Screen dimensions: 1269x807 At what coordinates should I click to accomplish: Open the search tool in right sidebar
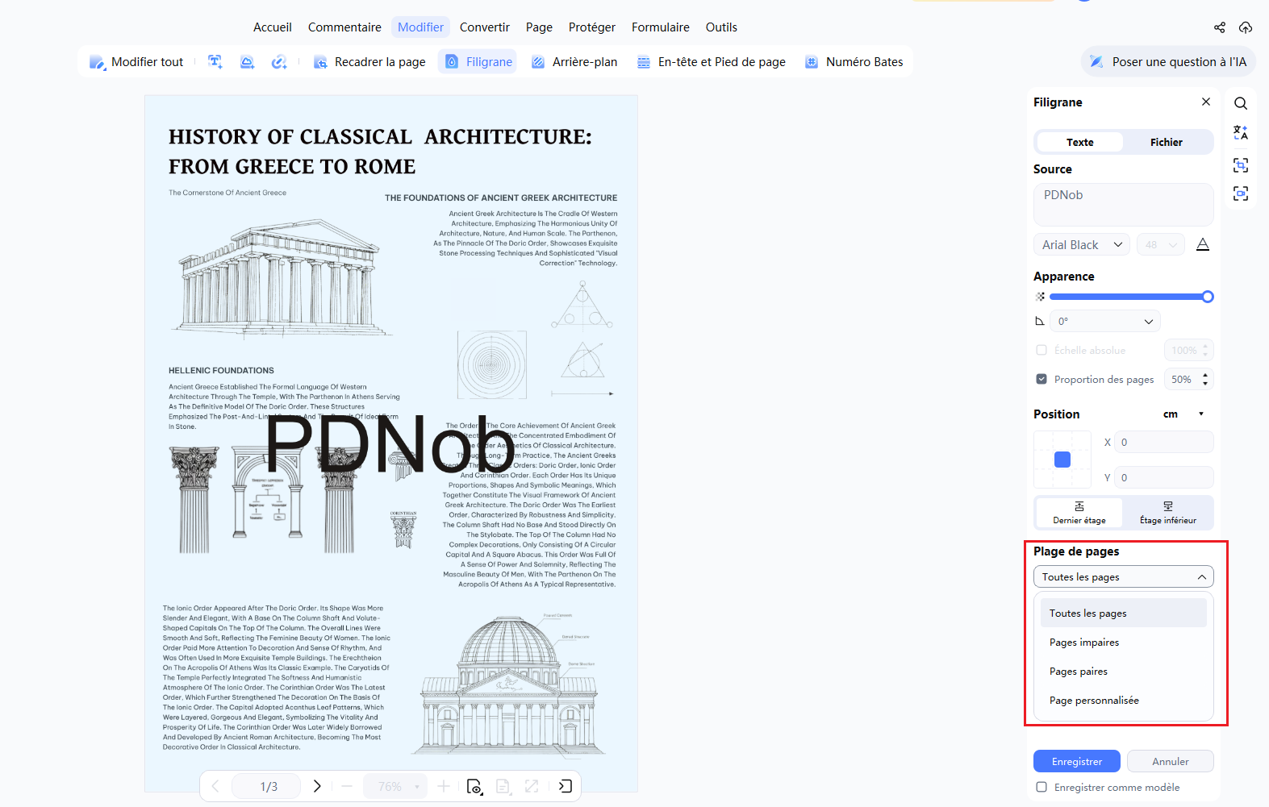pyautogui.click(x=1241, y=103)
